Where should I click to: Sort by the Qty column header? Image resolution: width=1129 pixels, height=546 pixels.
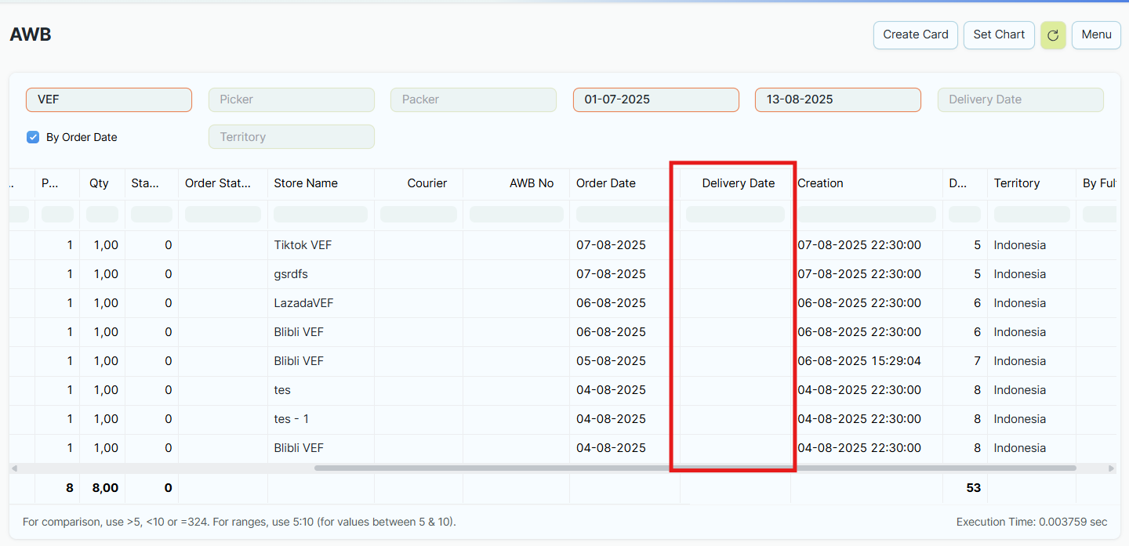99,183
